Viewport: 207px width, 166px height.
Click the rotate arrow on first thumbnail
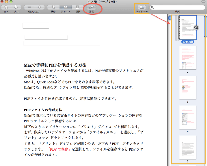coord(196,27)
